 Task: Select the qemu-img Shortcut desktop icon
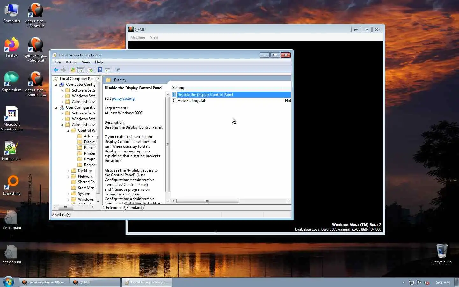point(36,50)
